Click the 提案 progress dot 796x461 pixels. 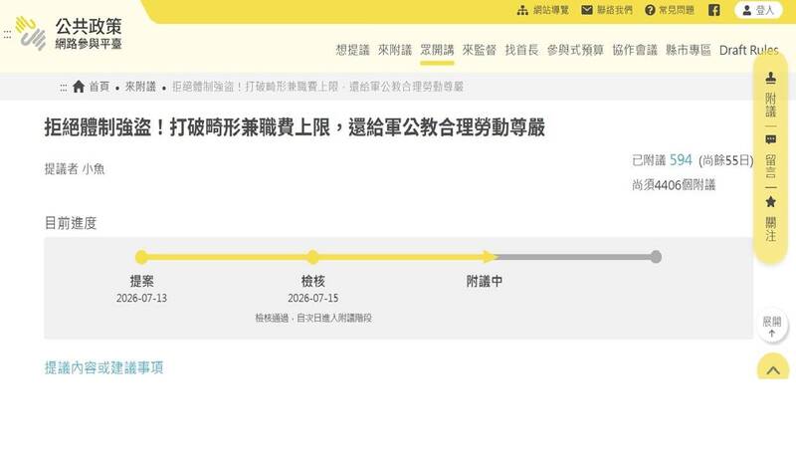pyautogui.click(x=141, y=257)
